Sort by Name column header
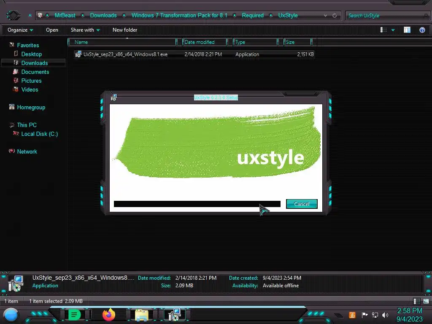432x324 pixels. click(122, 42)
